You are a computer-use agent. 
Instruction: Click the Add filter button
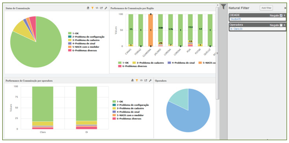point(266,8)
